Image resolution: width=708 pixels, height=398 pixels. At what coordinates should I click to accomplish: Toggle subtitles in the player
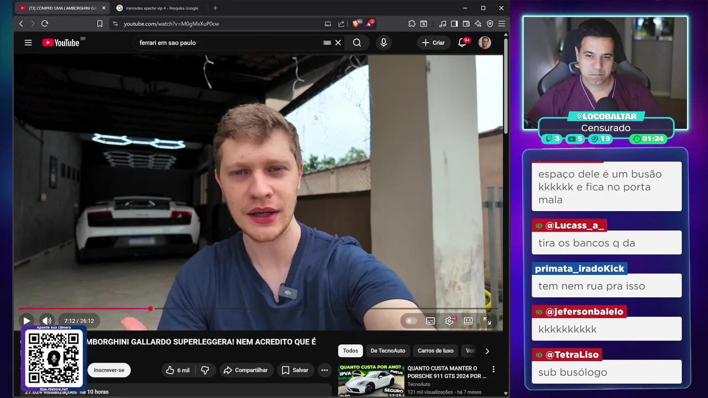(x=430, y=321)
